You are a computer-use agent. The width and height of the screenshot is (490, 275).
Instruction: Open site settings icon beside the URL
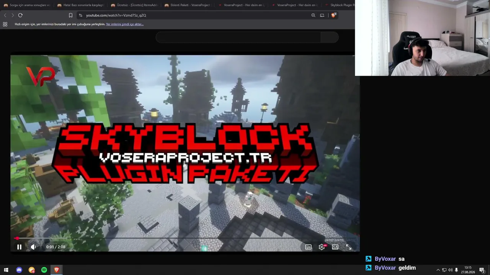point(80,15)
